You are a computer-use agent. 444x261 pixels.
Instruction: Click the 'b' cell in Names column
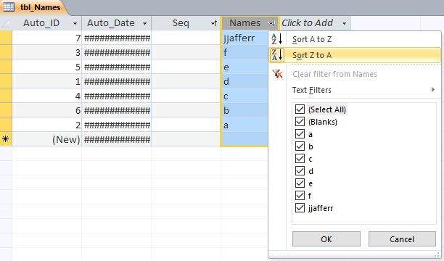click(x=244, y=110)
